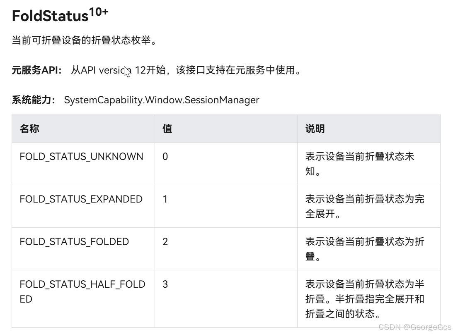Select the FOLD_STATUS_UNKNOWN name cell
The image size is (453, 334).
coord(81,157)
